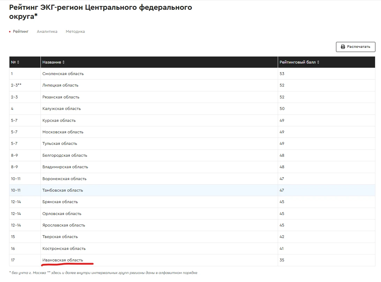This screenshot has width=381, height=282.
Task: Sort table by Название column arrows
Action: [x=63, y=62]
